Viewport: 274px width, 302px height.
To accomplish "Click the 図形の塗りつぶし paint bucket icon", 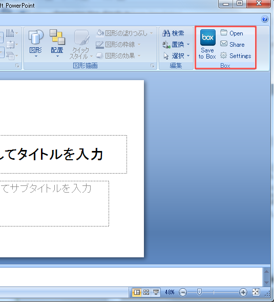I will (x=100, y=33).
